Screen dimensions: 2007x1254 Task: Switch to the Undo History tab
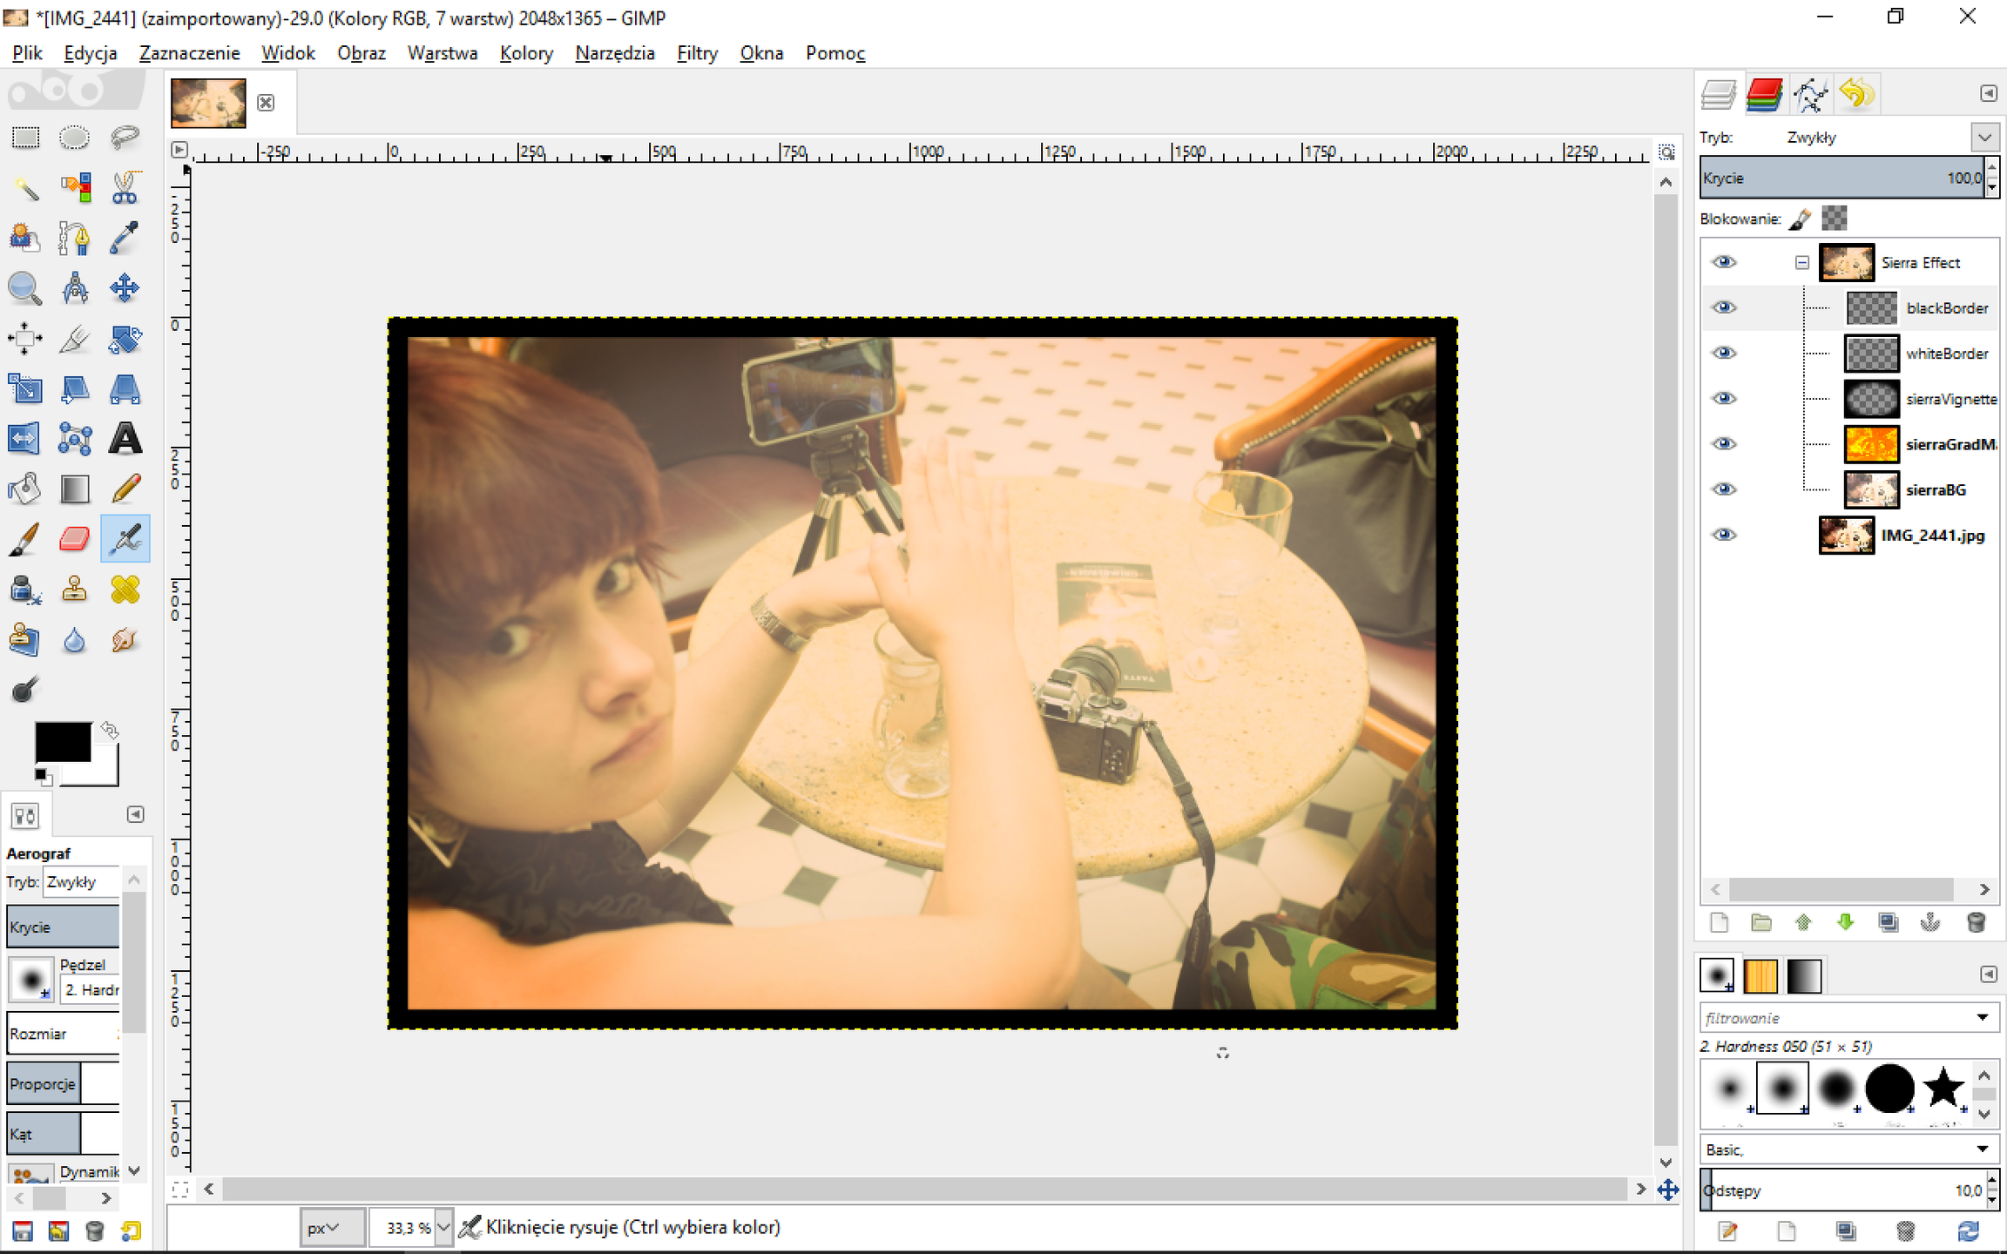pos(1856,94)
